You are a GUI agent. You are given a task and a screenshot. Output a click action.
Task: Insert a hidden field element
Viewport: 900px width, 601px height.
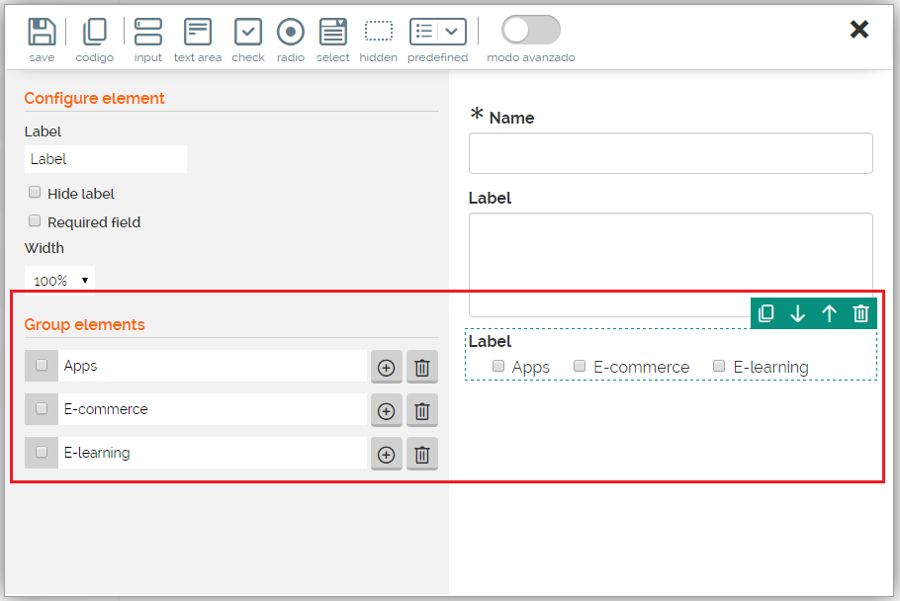(x=378, y=33)
